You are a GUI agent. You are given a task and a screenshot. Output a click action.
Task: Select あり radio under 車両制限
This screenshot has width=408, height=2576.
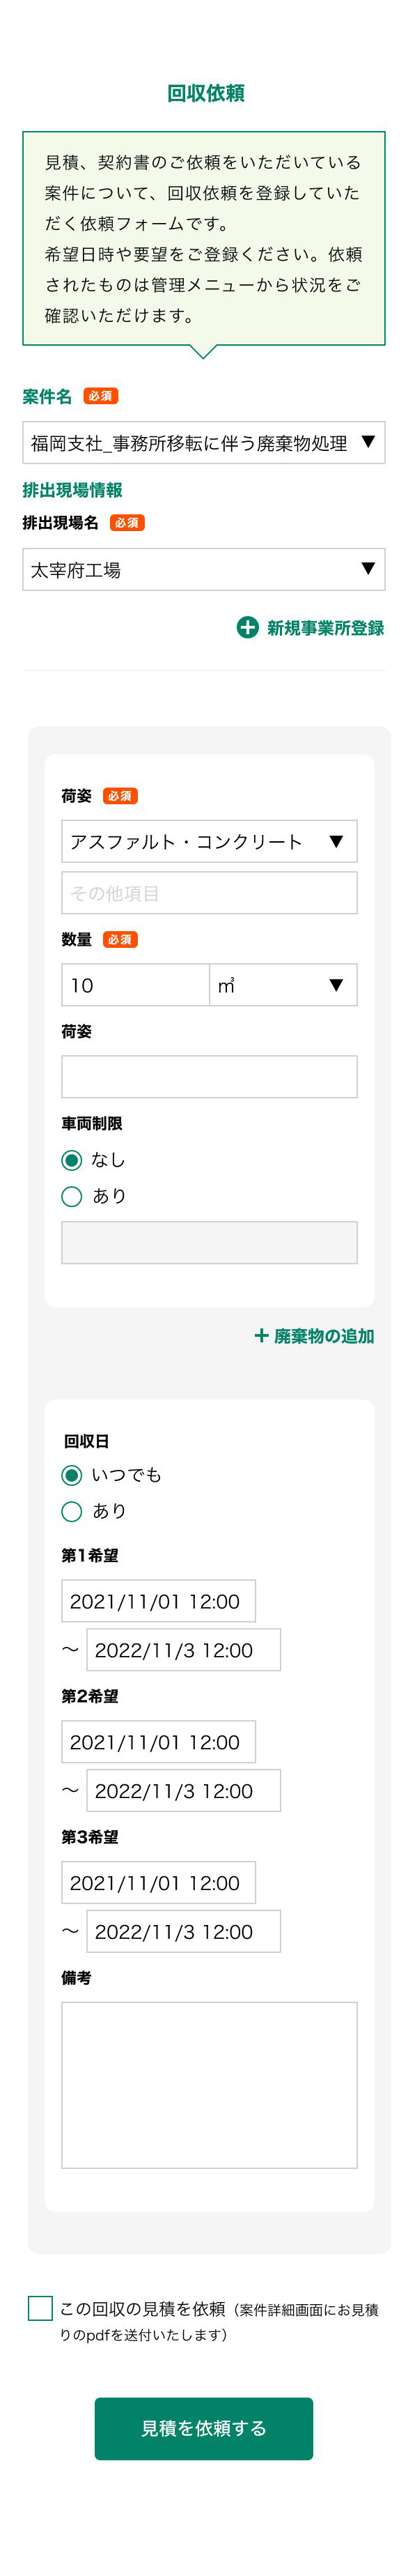pyautogui.click(x=71, y=1196)
